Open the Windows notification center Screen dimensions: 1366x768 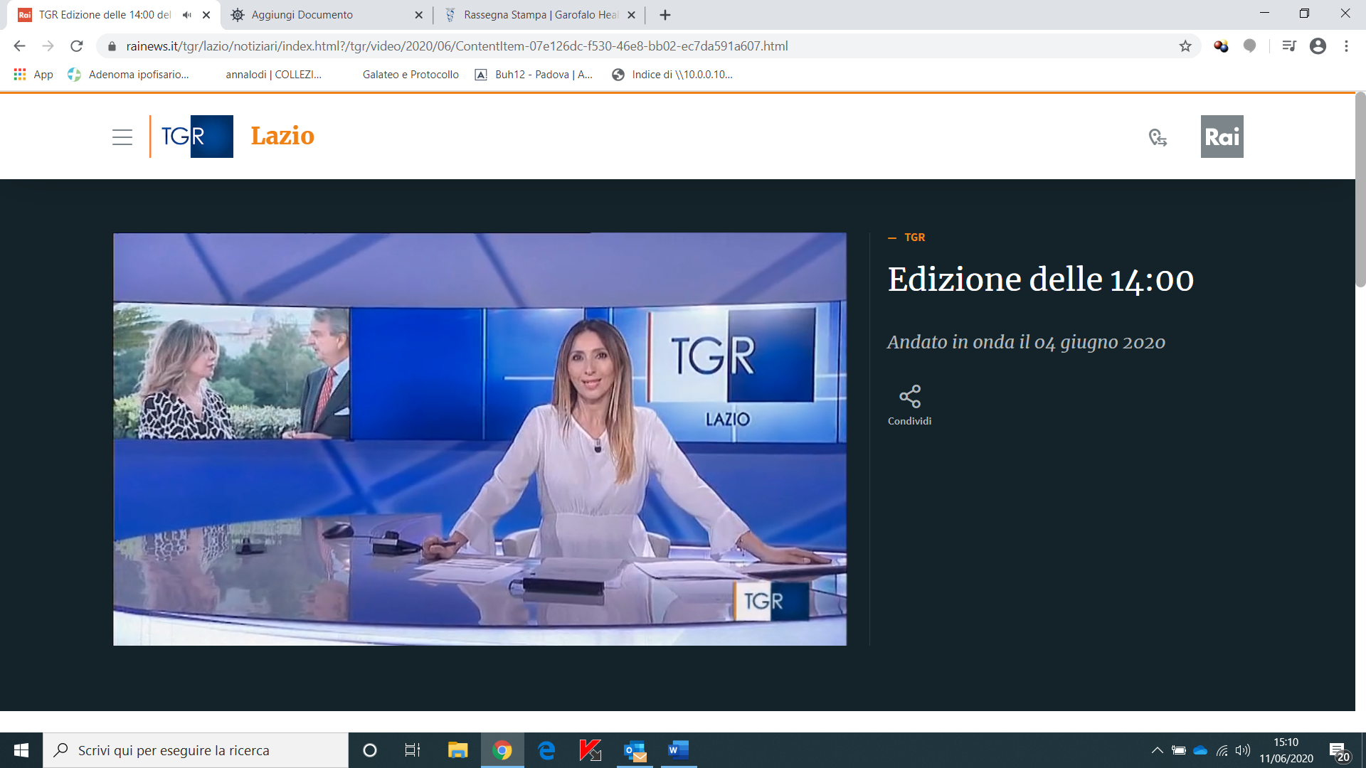tap(1339, 751)
